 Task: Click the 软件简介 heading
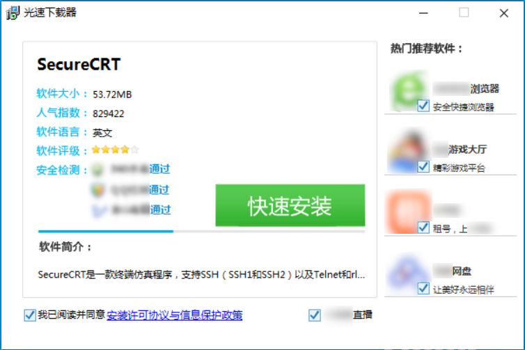click(x=65, y=247)
